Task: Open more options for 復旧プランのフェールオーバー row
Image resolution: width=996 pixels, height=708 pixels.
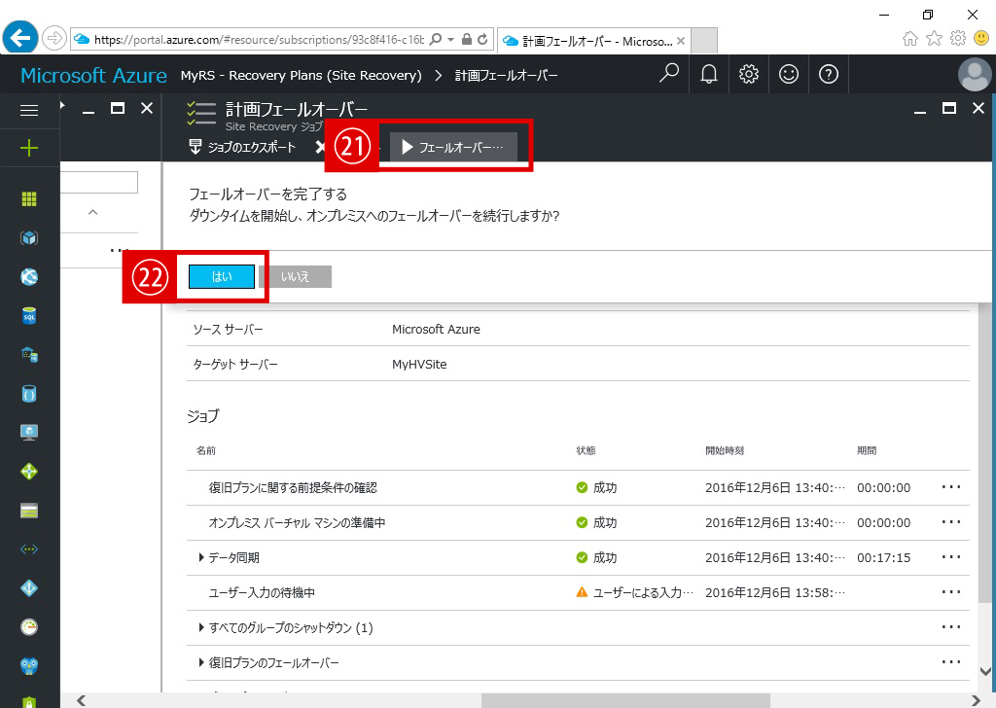Action: point(951,661)
